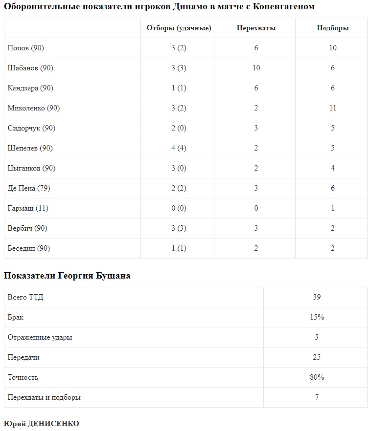Click the Показатели Георгия Бущана heading
Viewport: 370px width, 431px height.
67,276
